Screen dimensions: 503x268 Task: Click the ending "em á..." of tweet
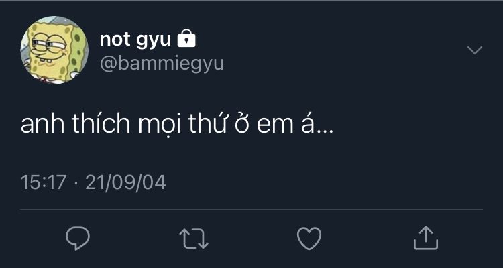click(x=295, y=125)
